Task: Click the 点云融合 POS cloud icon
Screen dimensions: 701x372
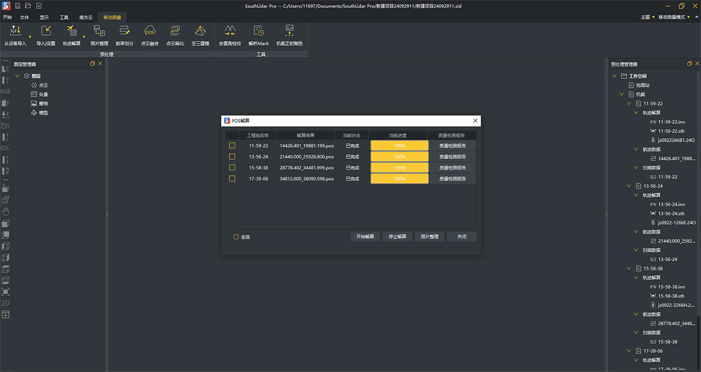Action: pyautogui.click(x=150, y=32)
